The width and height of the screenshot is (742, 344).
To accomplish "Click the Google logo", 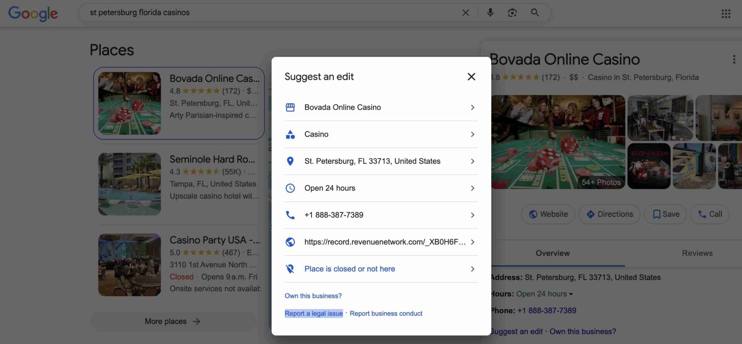I will (33, 14).
